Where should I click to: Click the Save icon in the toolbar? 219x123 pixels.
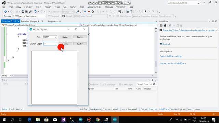click(26, 12)
